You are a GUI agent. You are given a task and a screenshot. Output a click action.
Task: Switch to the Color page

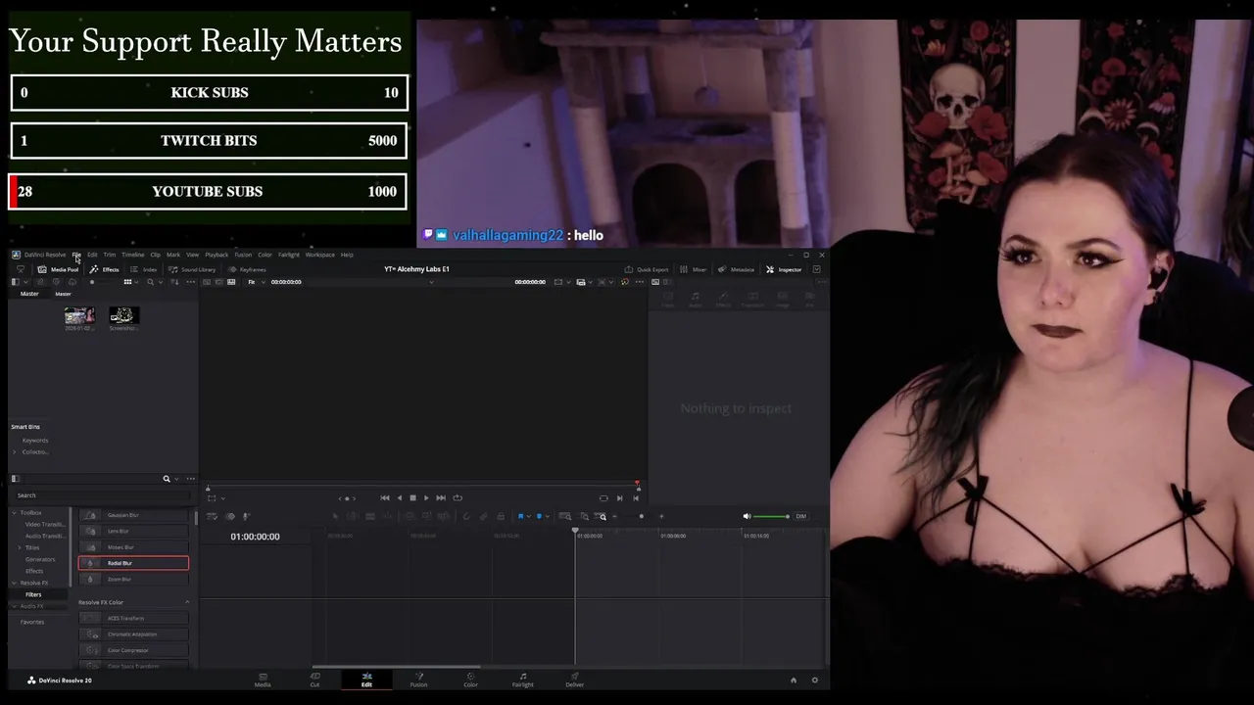click(x=470, y=680)
